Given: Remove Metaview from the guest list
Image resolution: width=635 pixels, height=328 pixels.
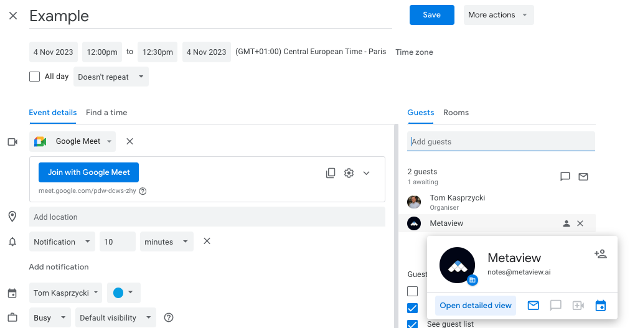Looking at the screenshot, I should click(x=580, y=223).
